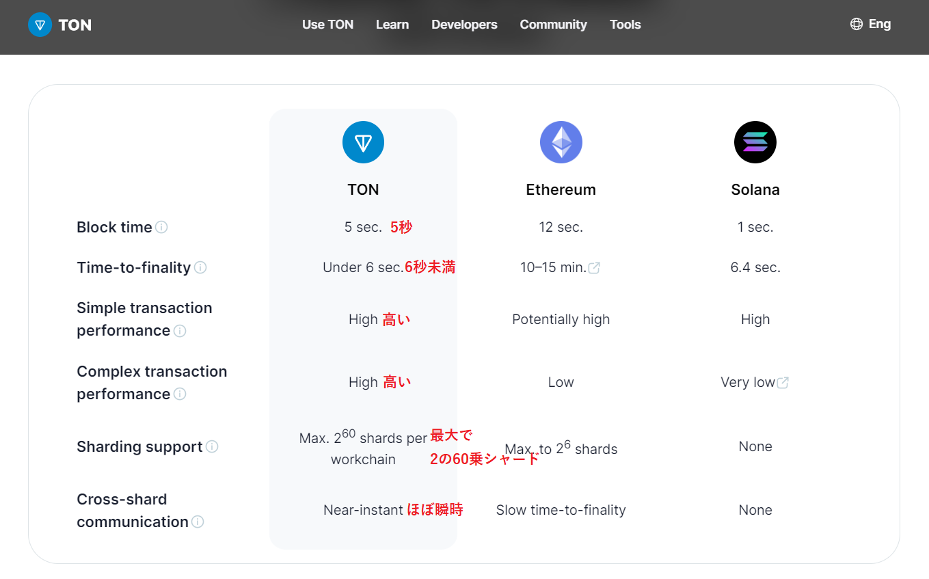
Task: Open the Cross-shard communication info tooltip
Action: pos(197,522)
